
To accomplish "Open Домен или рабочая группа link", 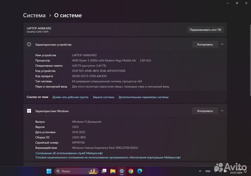I will [x=70, y=97].
